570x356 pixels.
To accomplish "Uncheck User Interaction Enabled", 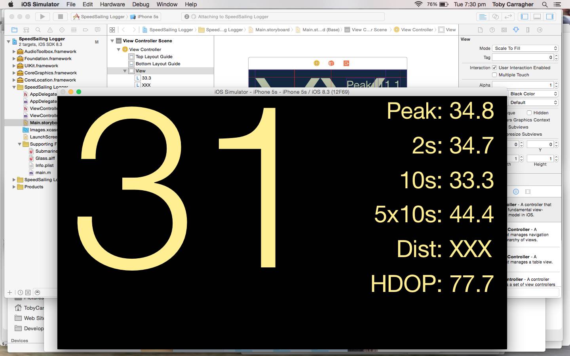I will (494, 68).
